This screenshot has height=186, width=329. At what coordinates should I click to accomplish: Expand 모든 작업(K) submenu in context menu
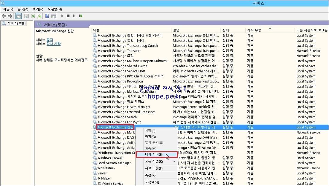tap(156, 161)
